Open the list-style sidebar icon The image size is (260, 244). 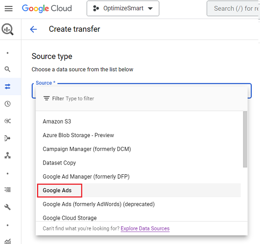tap(7, 190)
